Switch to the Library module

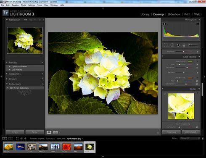[x=145, y=14]
